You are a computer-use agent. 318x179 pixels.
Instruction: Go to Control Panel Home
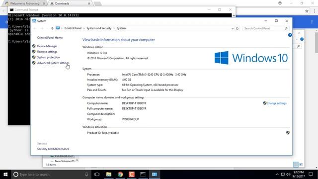coord(50,38)
